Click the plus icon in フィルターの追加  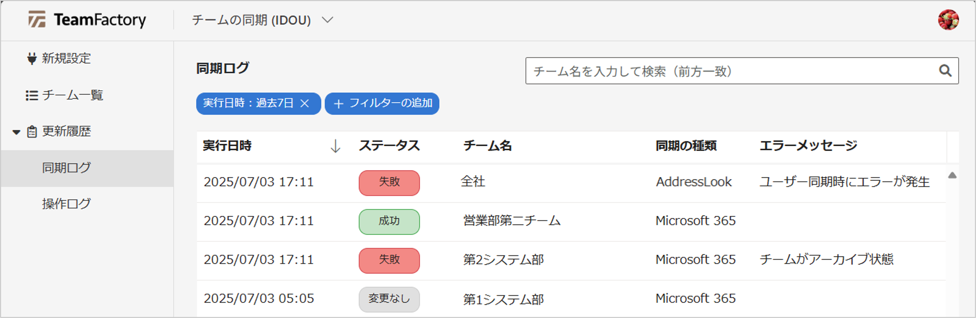[338, 104]
